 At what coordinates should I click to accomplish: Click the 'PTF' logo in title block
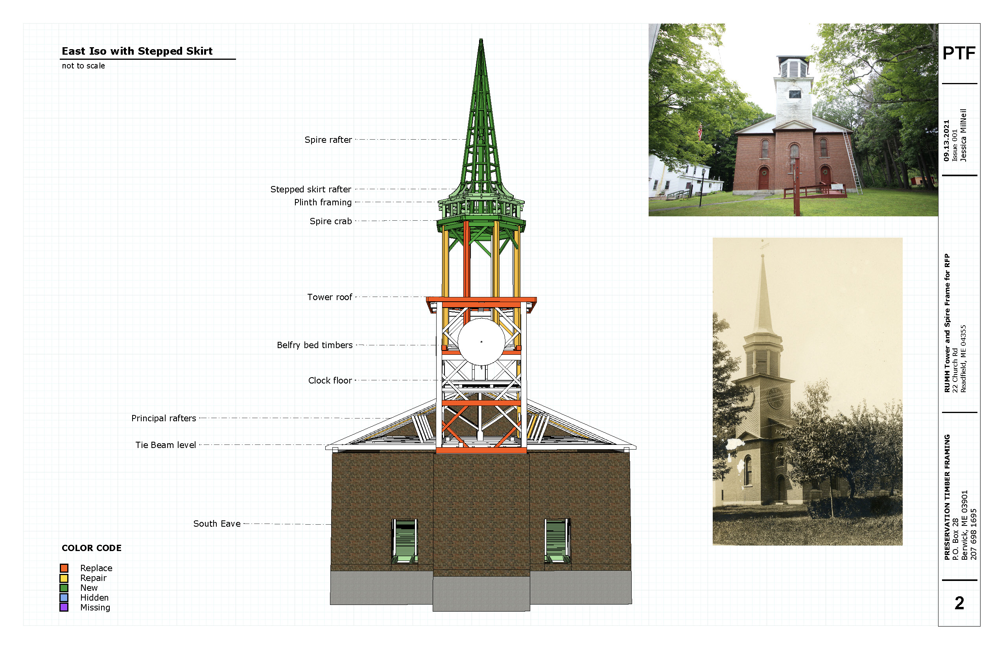(959, 53)
